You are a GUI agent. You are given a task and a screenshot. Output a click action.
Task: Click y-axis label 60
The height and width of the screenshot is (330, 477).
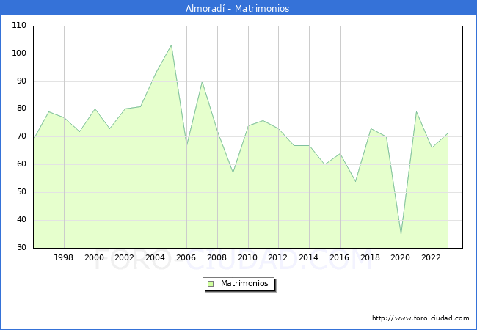pos(21,164)
